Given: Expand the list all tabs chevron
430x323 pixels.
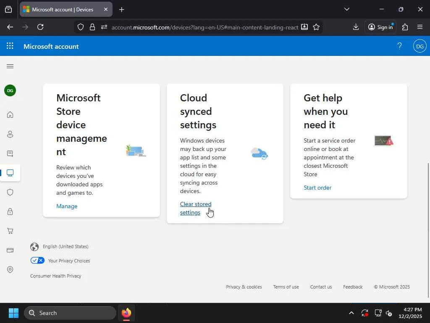Looking at the screenshot, I should pyautogui.click(x=346, y=9).
